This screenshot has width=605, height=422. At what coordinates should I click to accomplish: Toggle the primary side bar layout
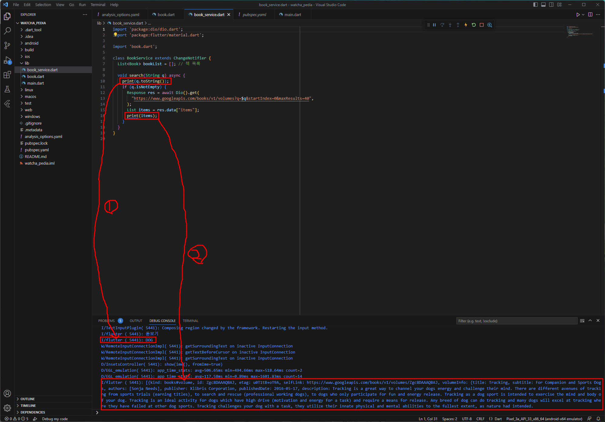point(536,5)
